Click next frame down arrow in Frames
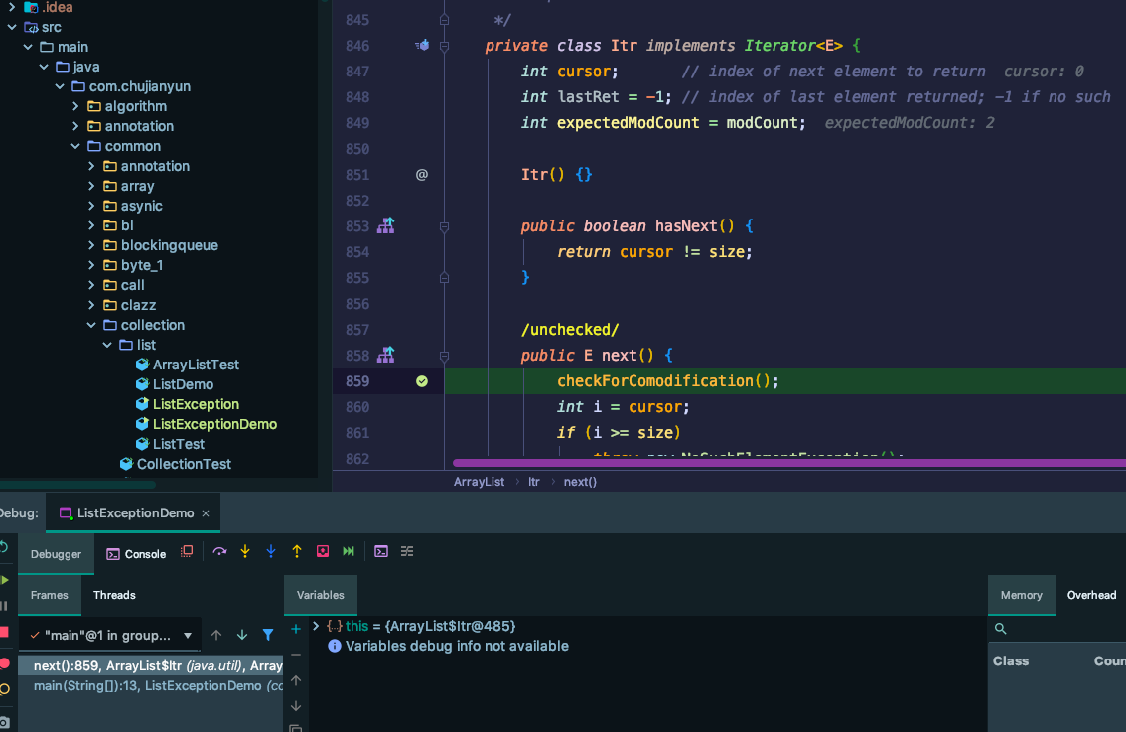 click(242, 635)
